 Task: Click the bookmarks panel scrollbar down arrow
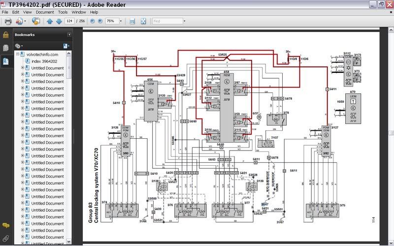click(68, 242)
